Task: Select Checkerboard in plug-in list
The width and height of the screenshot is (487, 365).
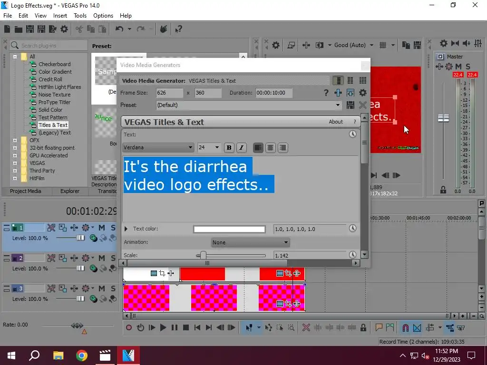Action: [x=54, y=64]
